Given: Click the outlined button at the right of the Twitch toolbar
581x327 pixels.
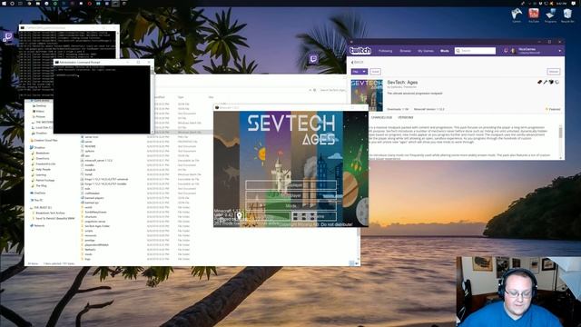Looking at the screenshot, I should click(x=554, y=72).
